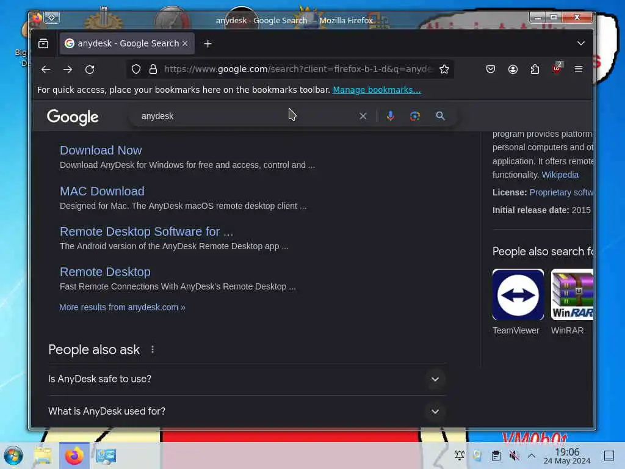Open the Firefox account icon
The height and width of the screenshot is (469, 625).
(513, 70)
